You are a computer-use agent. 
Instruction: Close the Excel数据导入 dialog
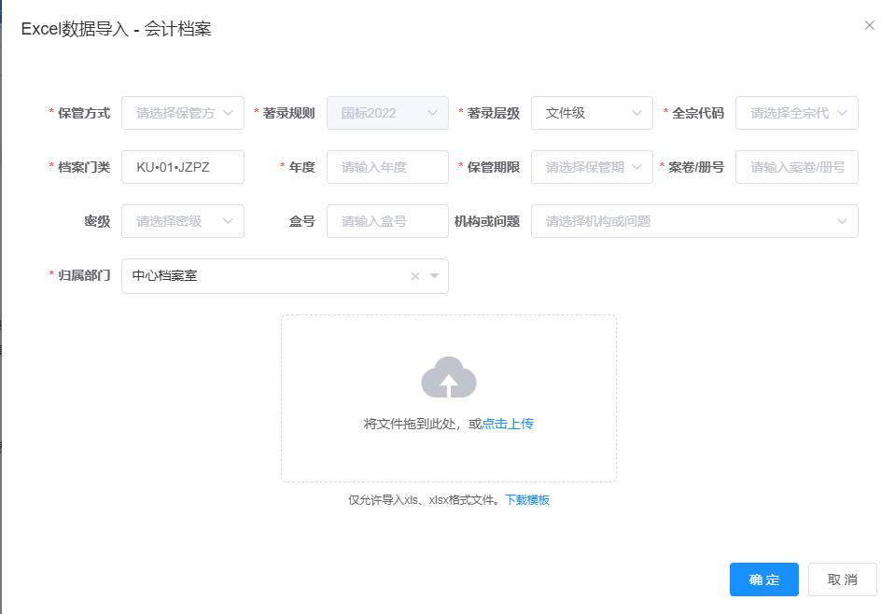[869, 25]
